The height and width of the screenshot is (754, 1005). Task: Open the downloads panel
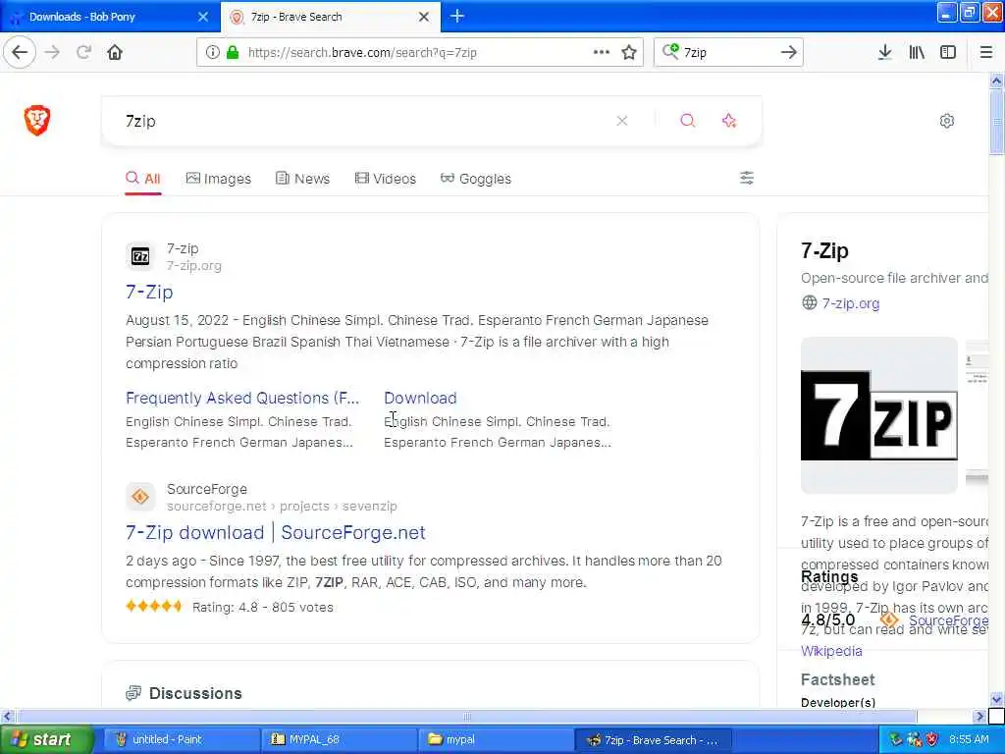[x=884, y=52]
